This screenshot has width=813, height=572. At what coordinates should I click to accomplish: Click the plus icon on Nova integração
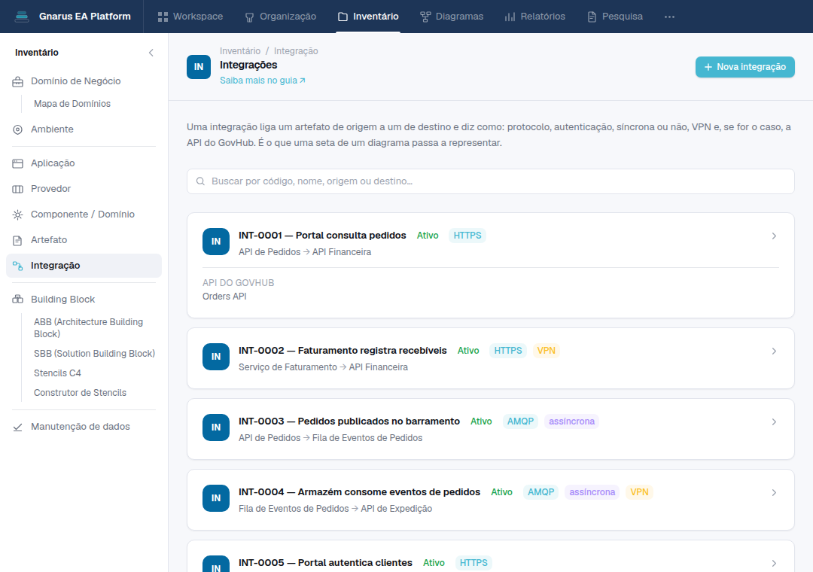tap(708, 67)
